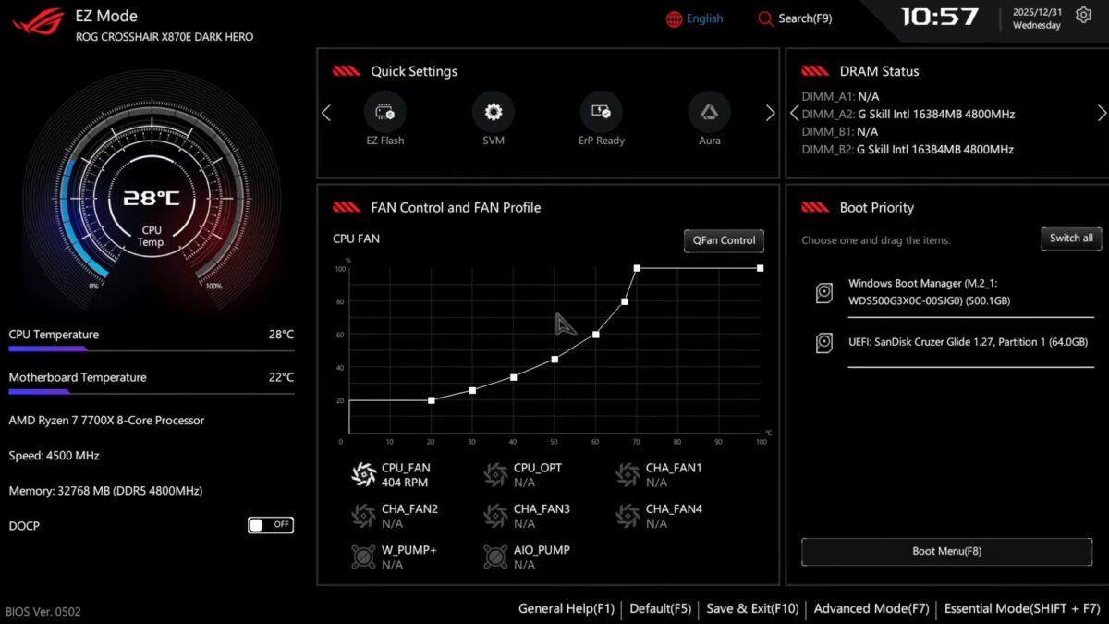The image size is (1109, 624).
Task: Expand the next page of Quick Settings
Action: pos(770,112)
